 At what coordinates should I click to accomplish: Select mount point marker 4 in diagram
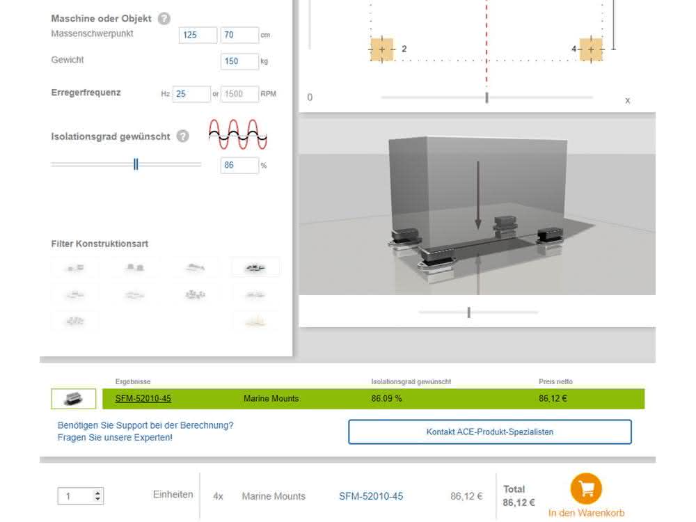coord(591,49)
